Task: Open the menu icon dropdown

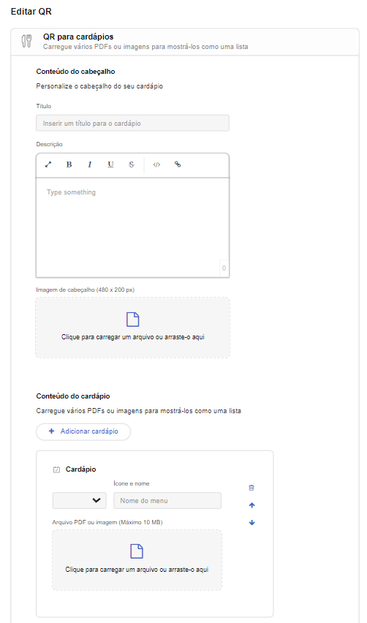Action: point(80,501)
